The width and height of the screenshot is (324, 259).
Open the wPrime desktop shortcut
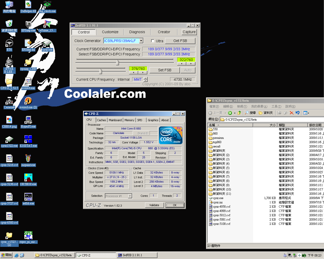pos(47,26)
